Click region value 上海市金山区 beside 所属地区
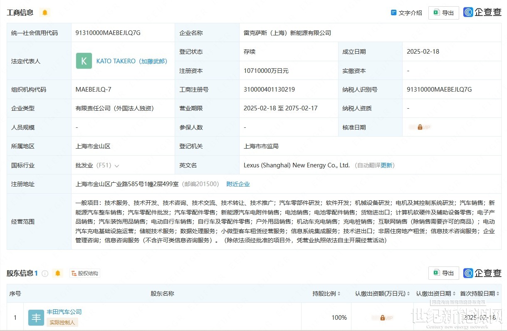The image size is (507, 331). point(93,146)
